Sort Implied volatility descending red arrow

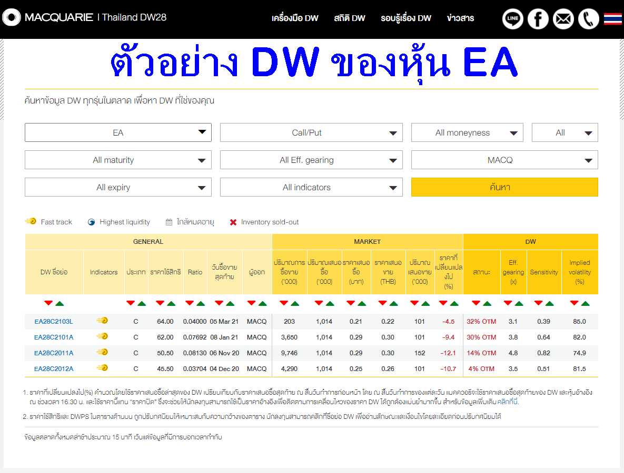pyautogui.click(x=574, y=303)
